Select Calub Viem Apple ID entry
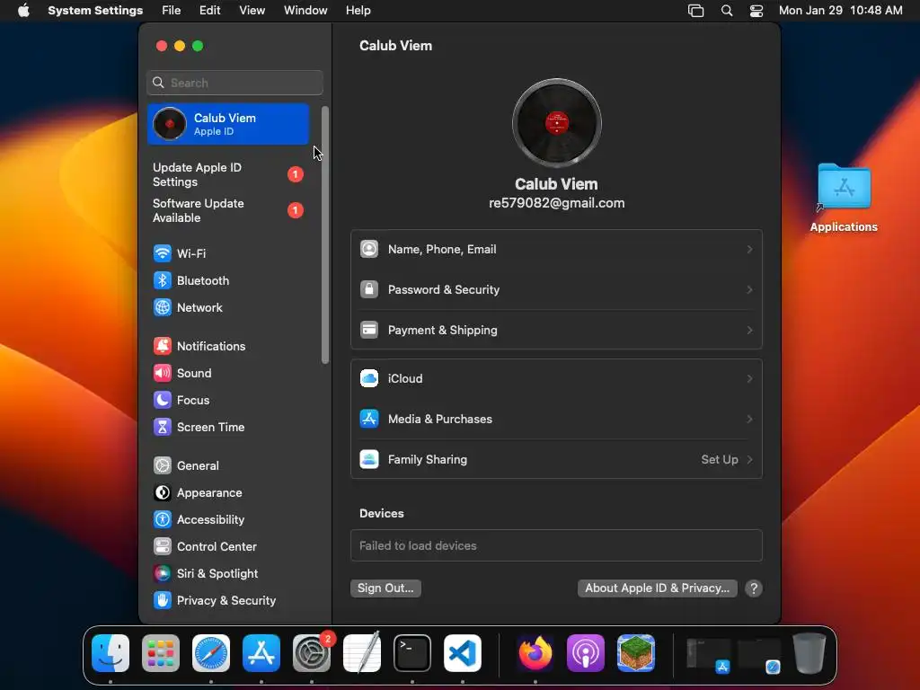This screenshot has width=920, height=690. 228,124
